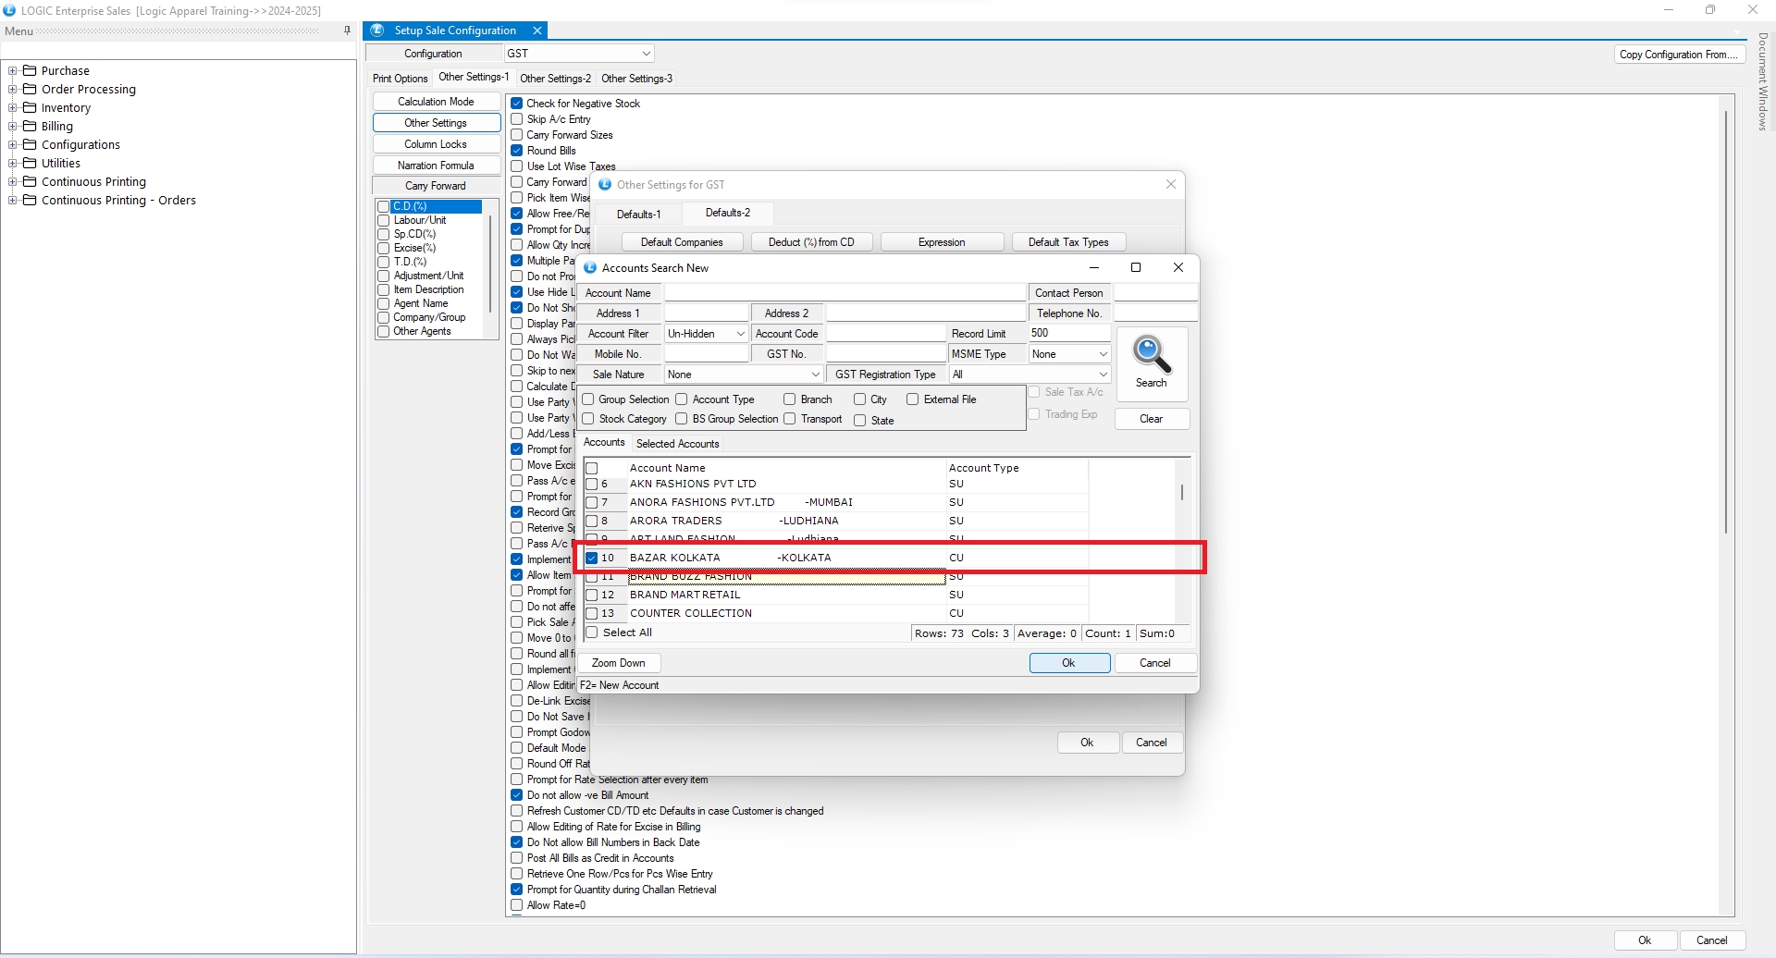
Task: Switch to the Selected Accounts tab
Action: point(677,444)
